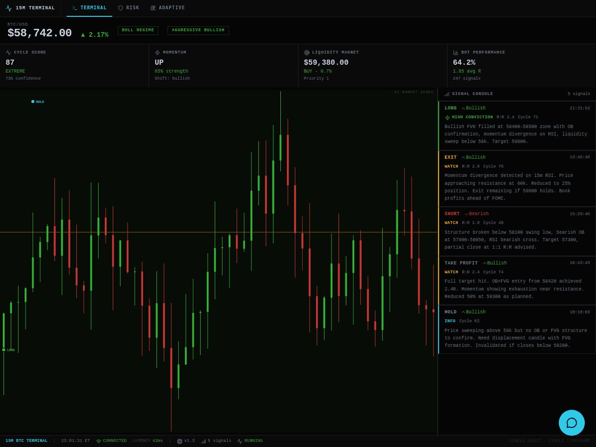Image resolution: width=596 pixels, height=447 pixels.
Task: Click the HIGH CONVICTION lightning icon
Action: 447,118
